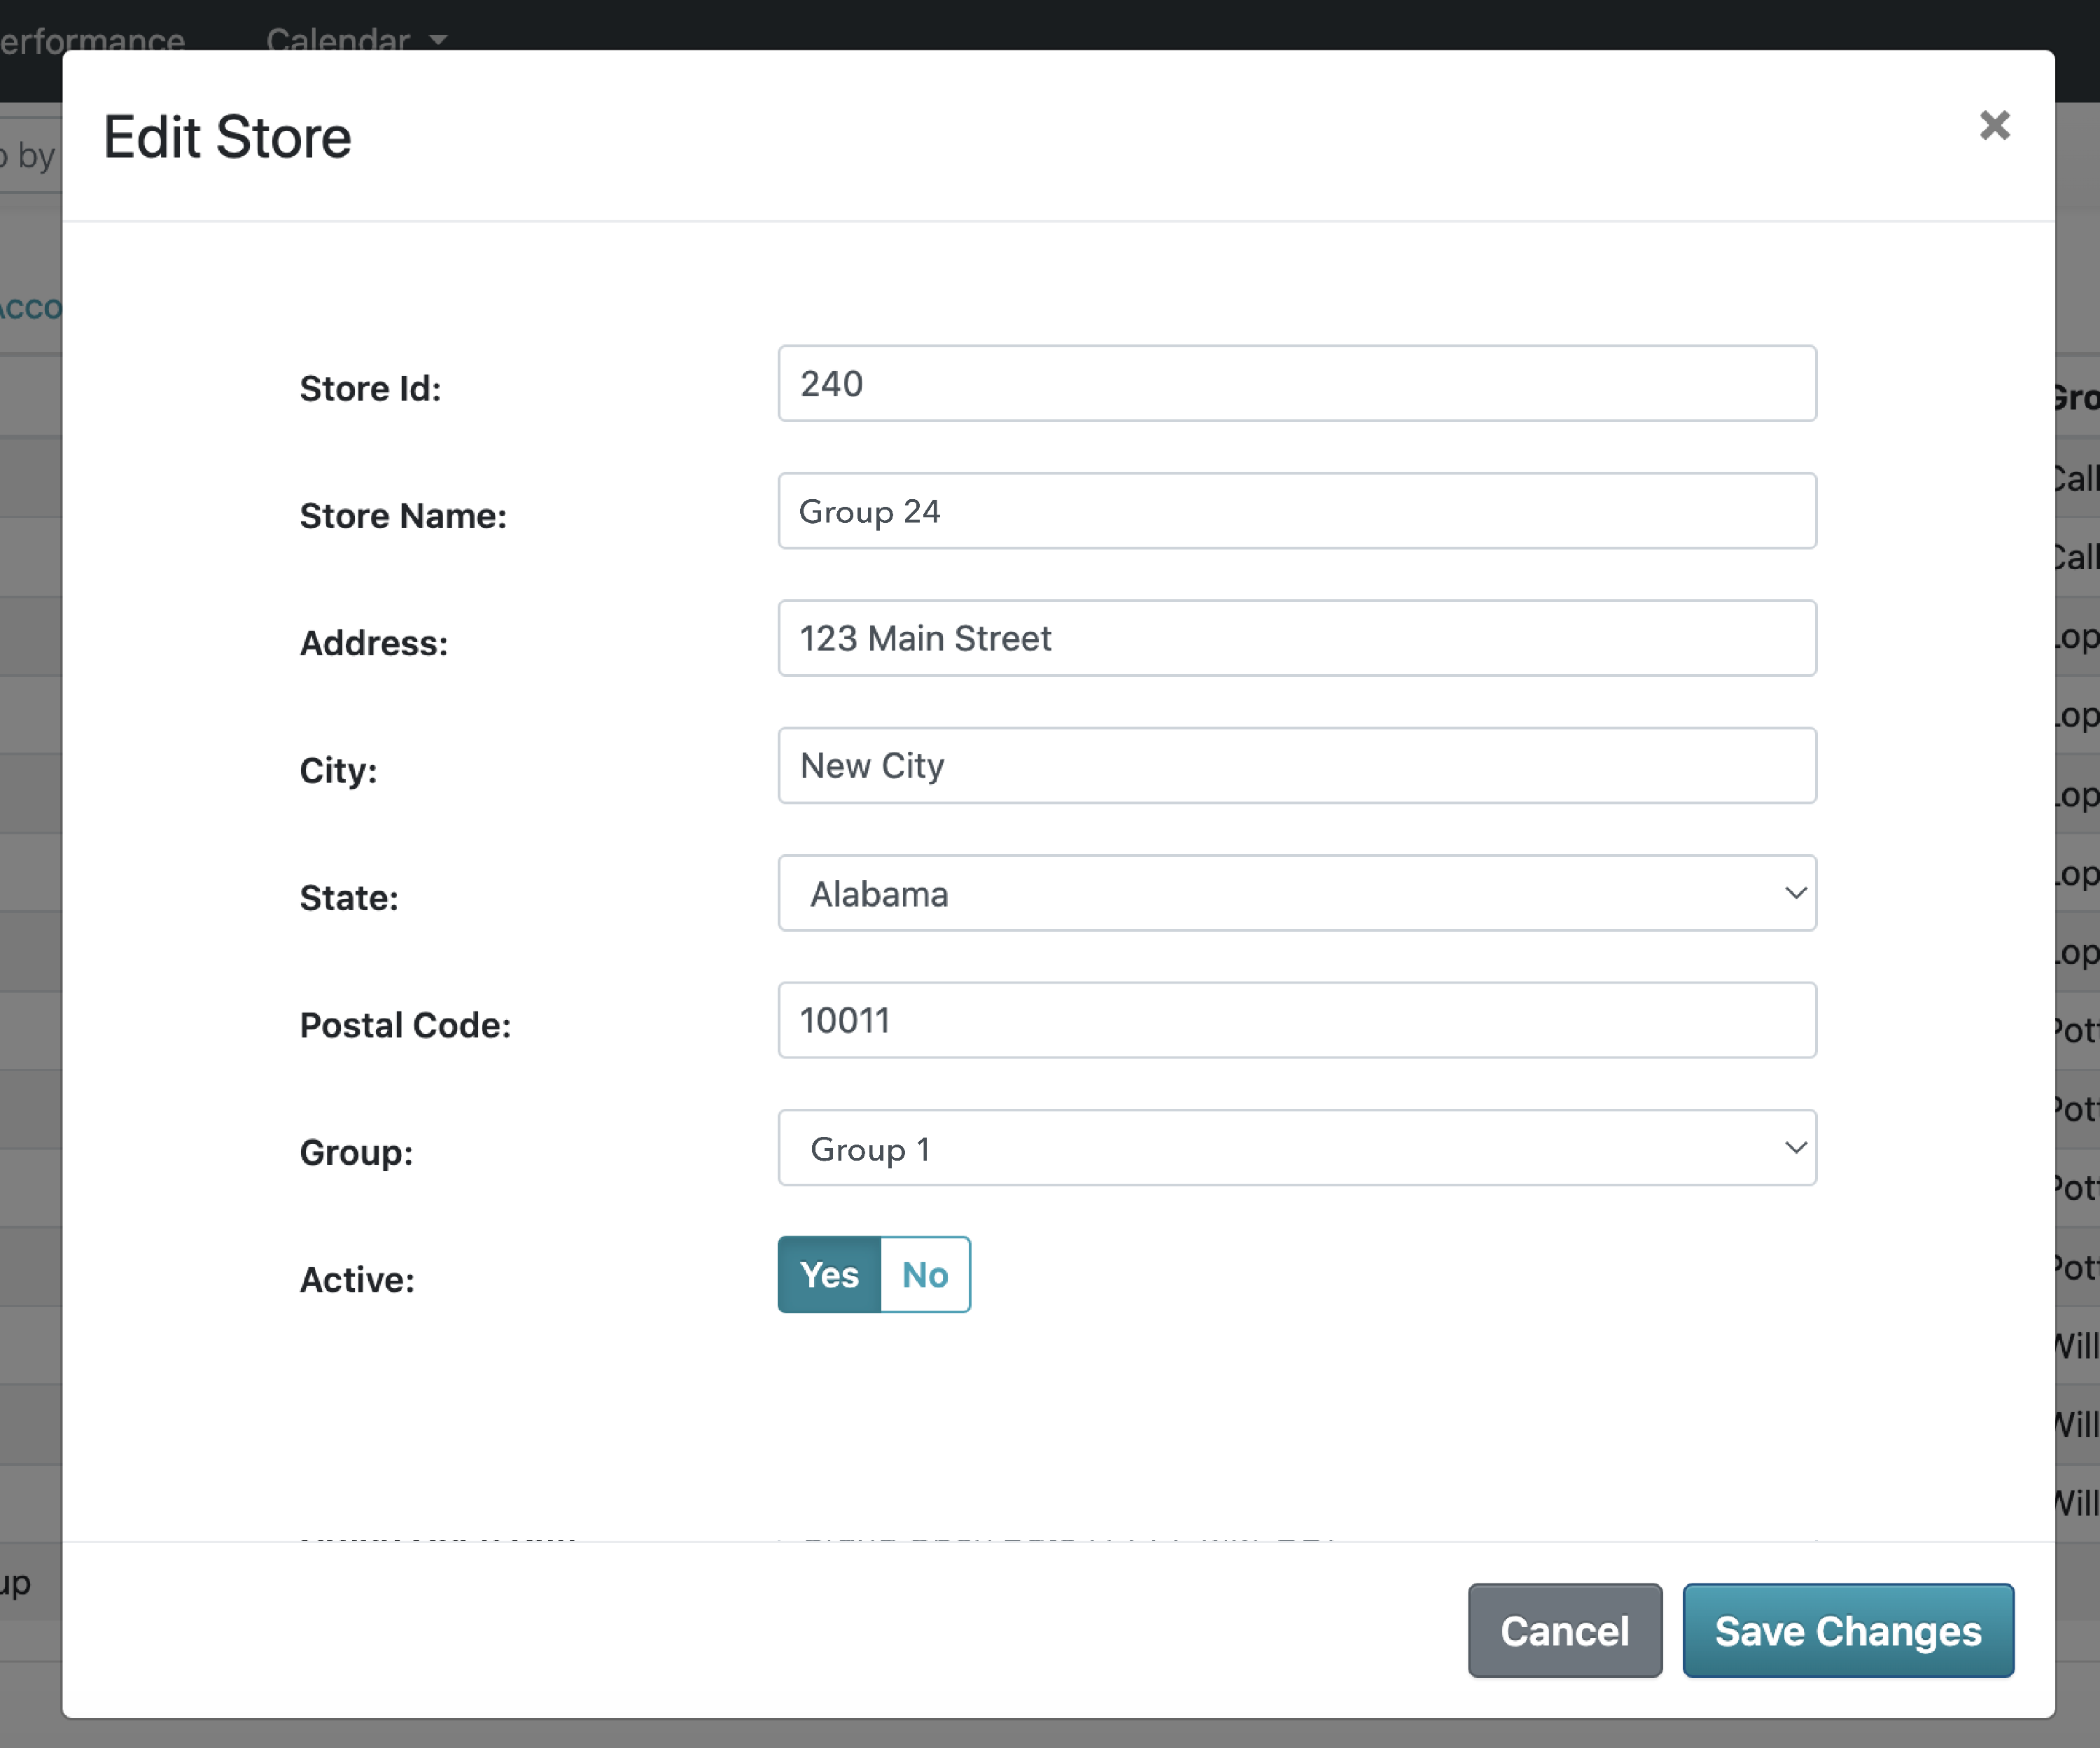Click the teal Acco link in background
The image size is (2100, 1748).
coord(30,308)
